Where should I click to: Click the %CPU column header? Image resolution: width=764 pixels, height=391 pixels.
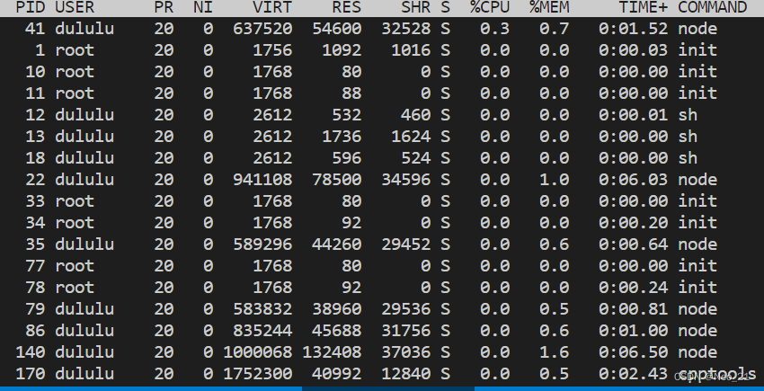tap(490, 7)
